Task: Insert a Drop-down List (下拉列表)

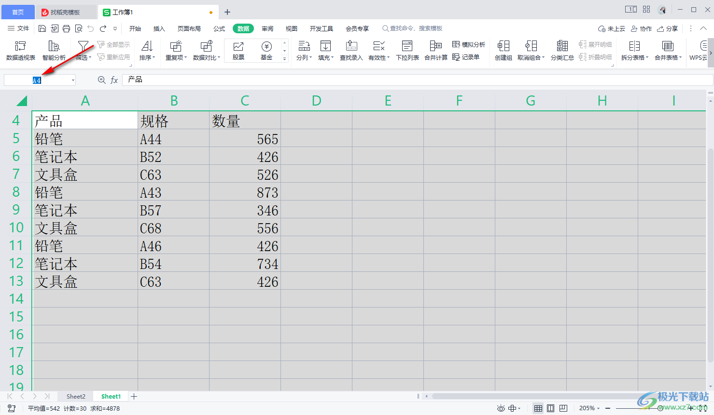Action: (407, 51)
